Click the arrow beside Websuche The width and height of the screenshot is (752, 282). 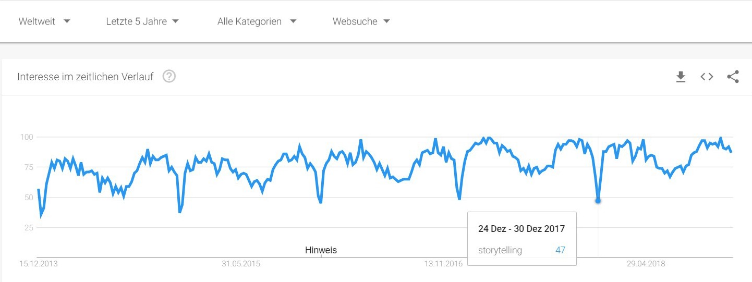[x=386, y=21]
